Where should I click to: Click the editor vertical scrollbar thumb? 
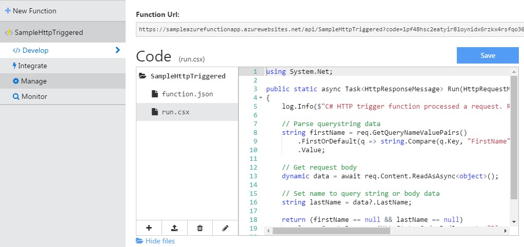tap(514, 138)
